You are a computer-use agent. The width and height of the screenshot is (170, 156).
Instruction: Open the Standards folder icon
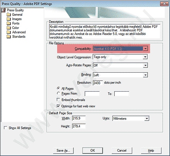click(x=8, y=36)
